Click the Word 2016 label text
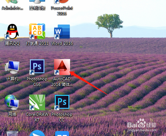This screenshot has width=166, height=136. pyautogui.click(x=62, y=43)
